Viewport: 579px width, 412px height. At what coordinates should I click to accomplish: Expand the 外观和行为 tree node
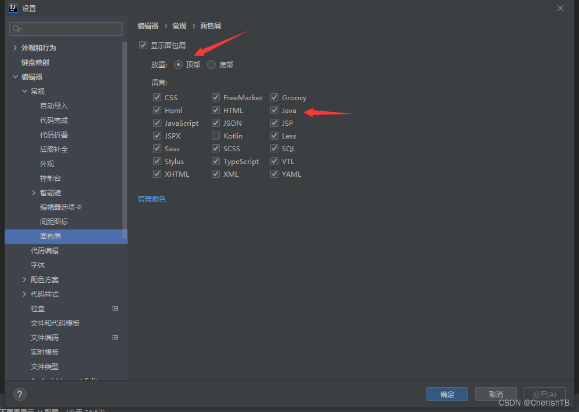(15, 48)
